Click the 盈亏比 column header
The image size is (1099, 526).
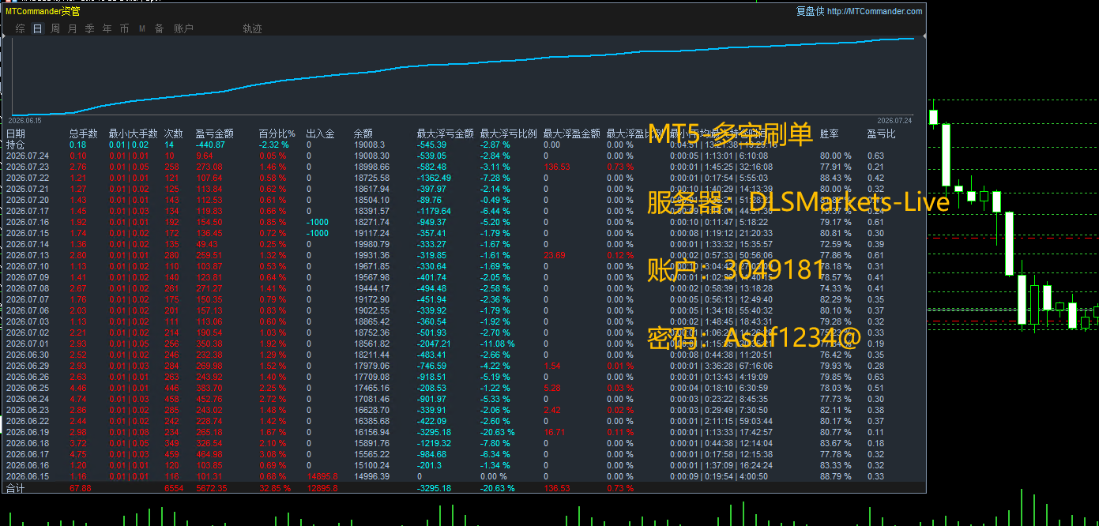pos(882,133)
